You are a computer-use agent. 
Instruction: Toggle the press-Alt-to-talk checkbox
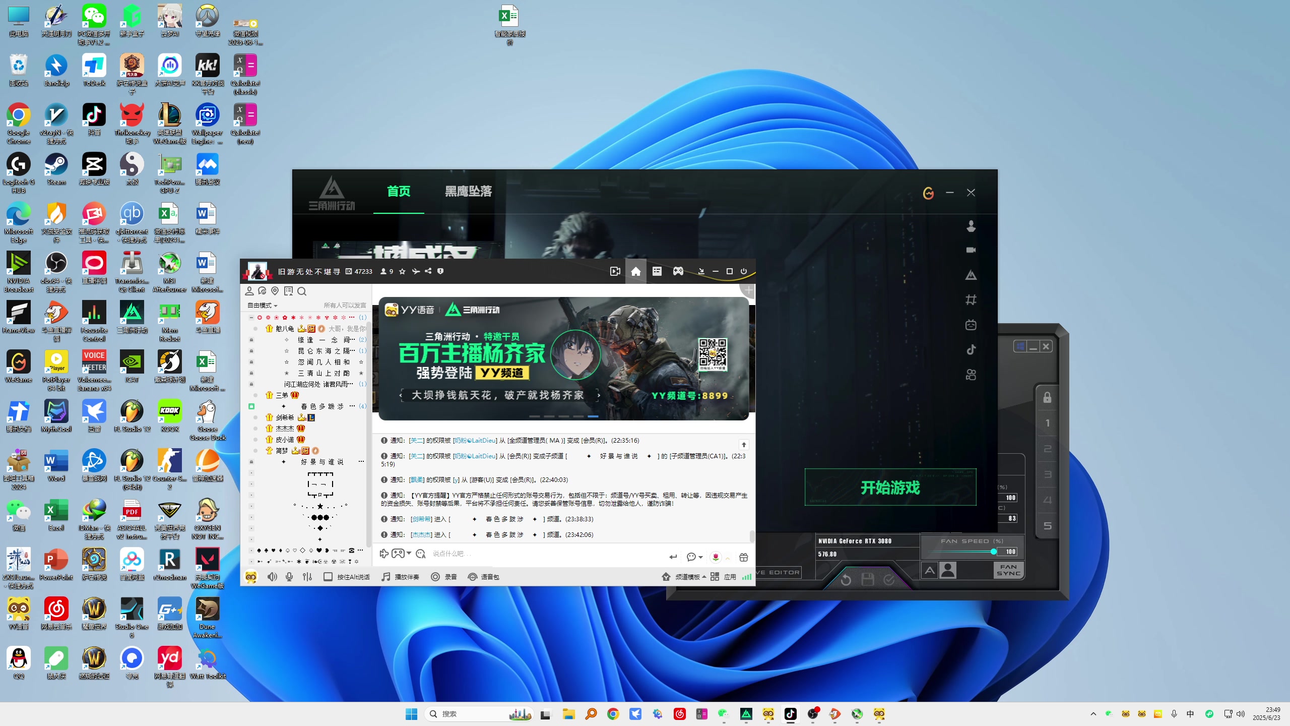(x=328, y=577)
